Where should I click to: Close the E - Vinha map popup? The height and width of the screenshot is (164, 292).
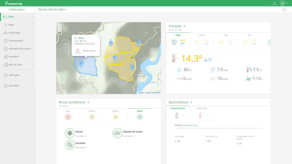click(98, 37)
